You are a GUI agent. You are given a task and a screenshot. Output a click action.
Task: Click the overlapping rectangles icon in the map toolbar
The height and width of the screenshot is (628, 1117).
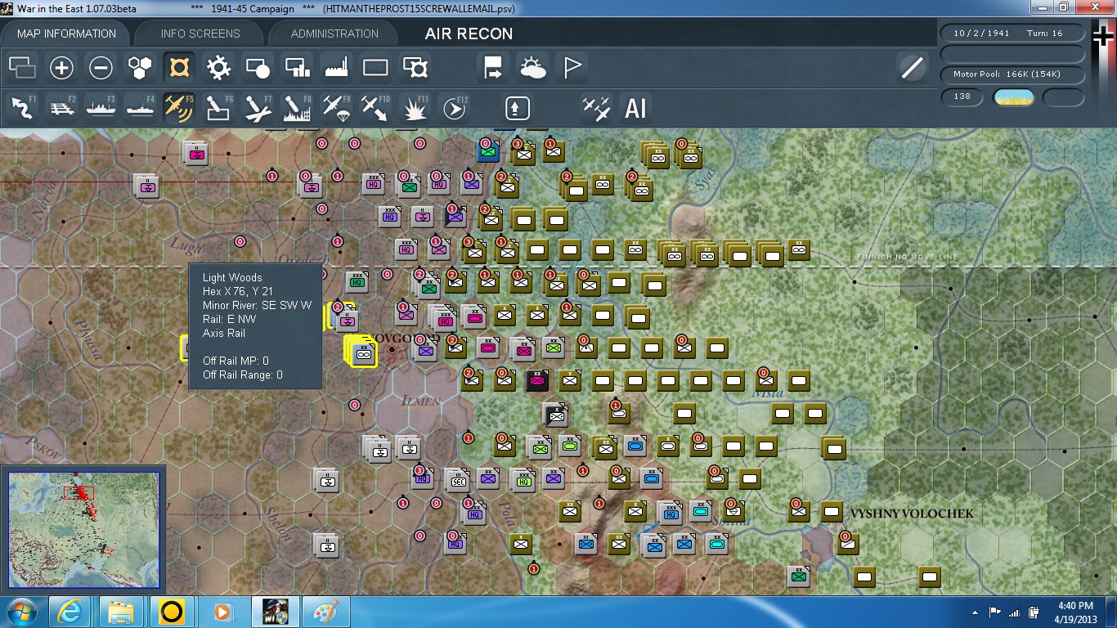[22, 68]
